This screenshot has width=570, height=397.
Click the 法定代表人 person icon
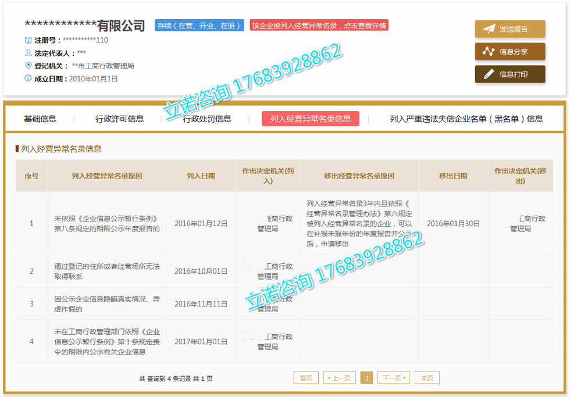(x=28, y=53)
